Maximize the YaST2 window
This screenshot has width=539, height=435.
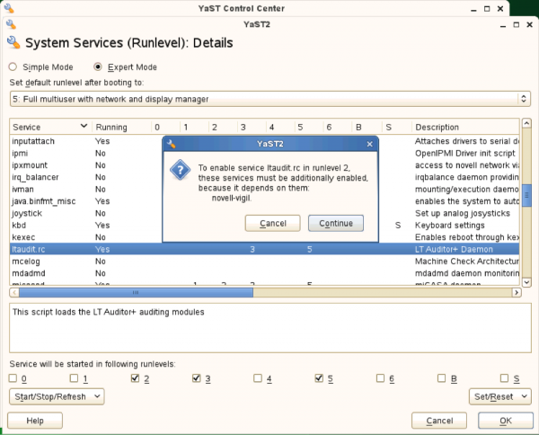point(516,25)
